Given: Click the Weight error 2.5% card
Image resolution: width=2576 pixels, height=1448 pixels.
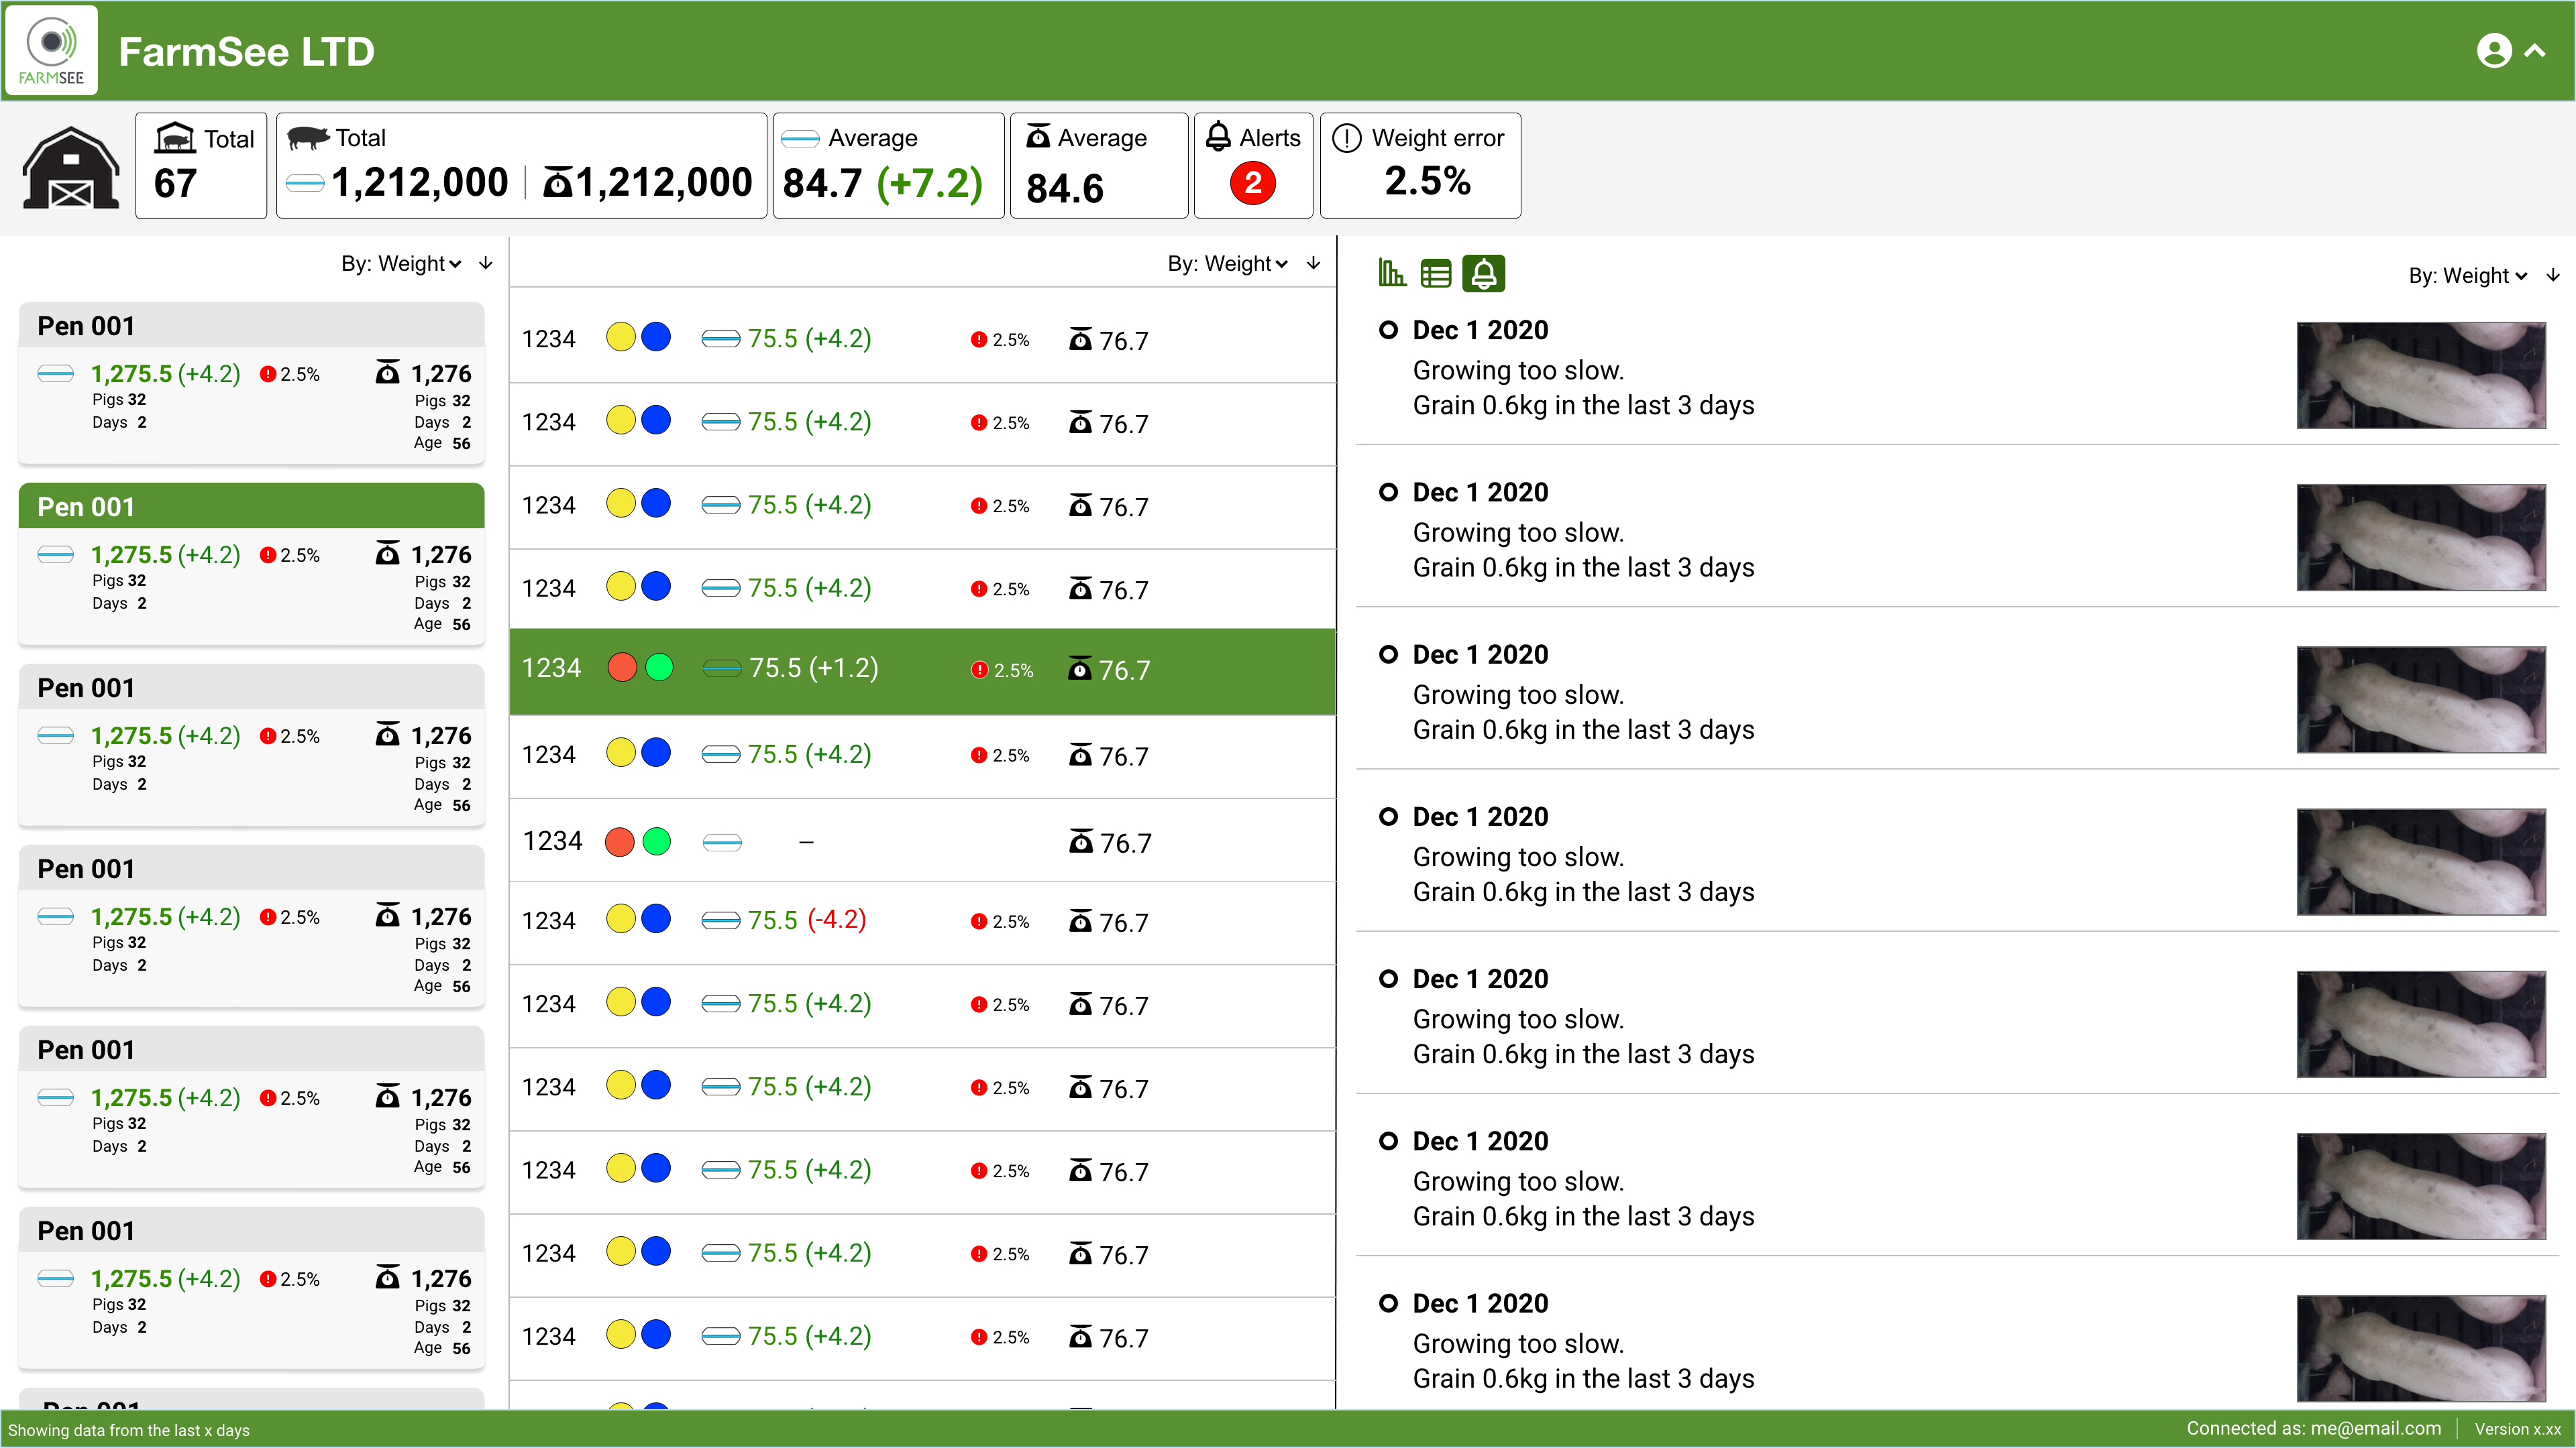Looking at the screenshot, I should [x=1420, y=165].
